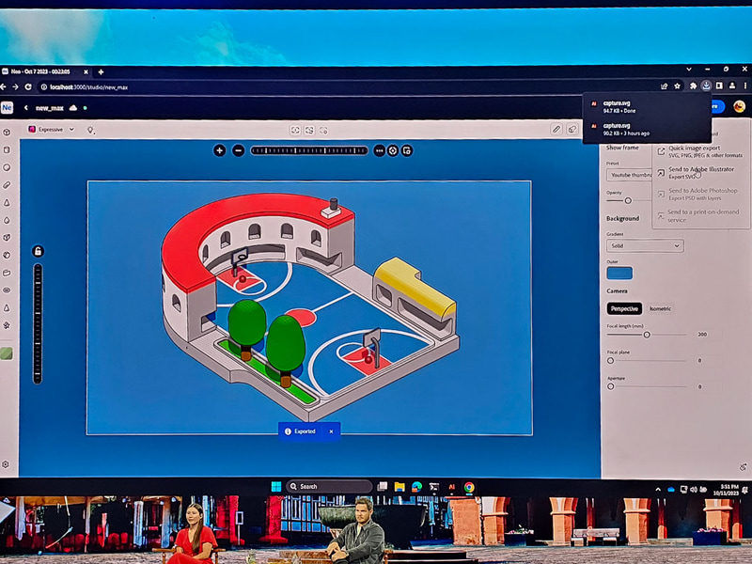752x564 pixels.
Task: Open the Expressive style dropdown
Action: pos(52,130)
